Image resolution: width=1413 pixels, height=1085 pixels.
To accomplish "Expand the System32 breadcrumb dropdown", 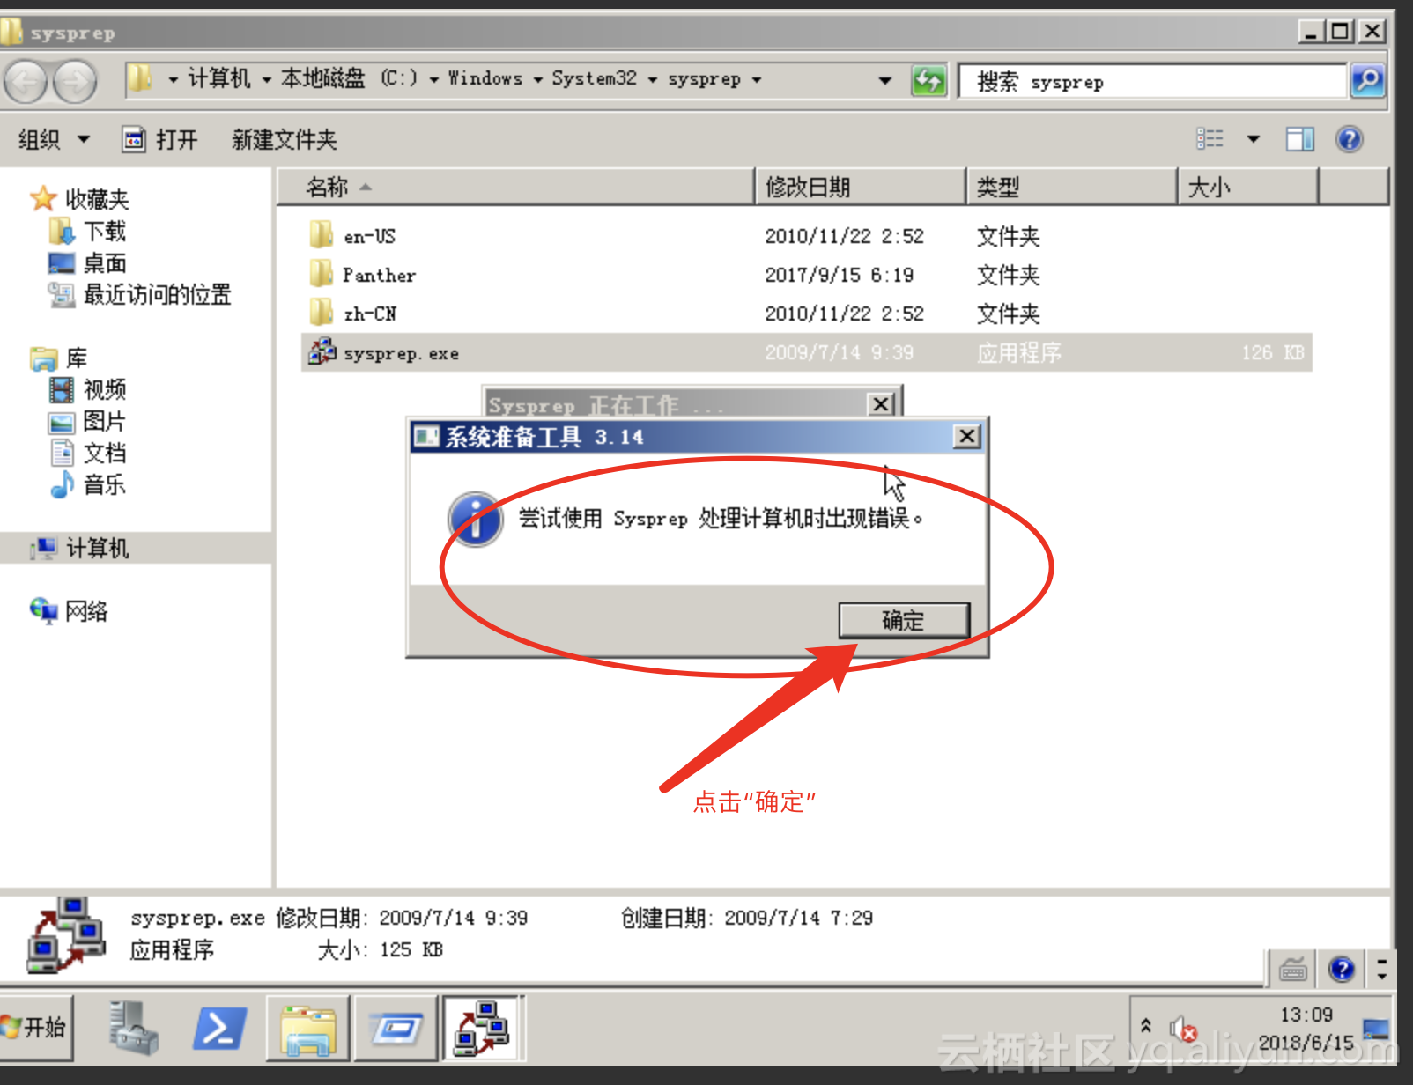I will [653, 80].
